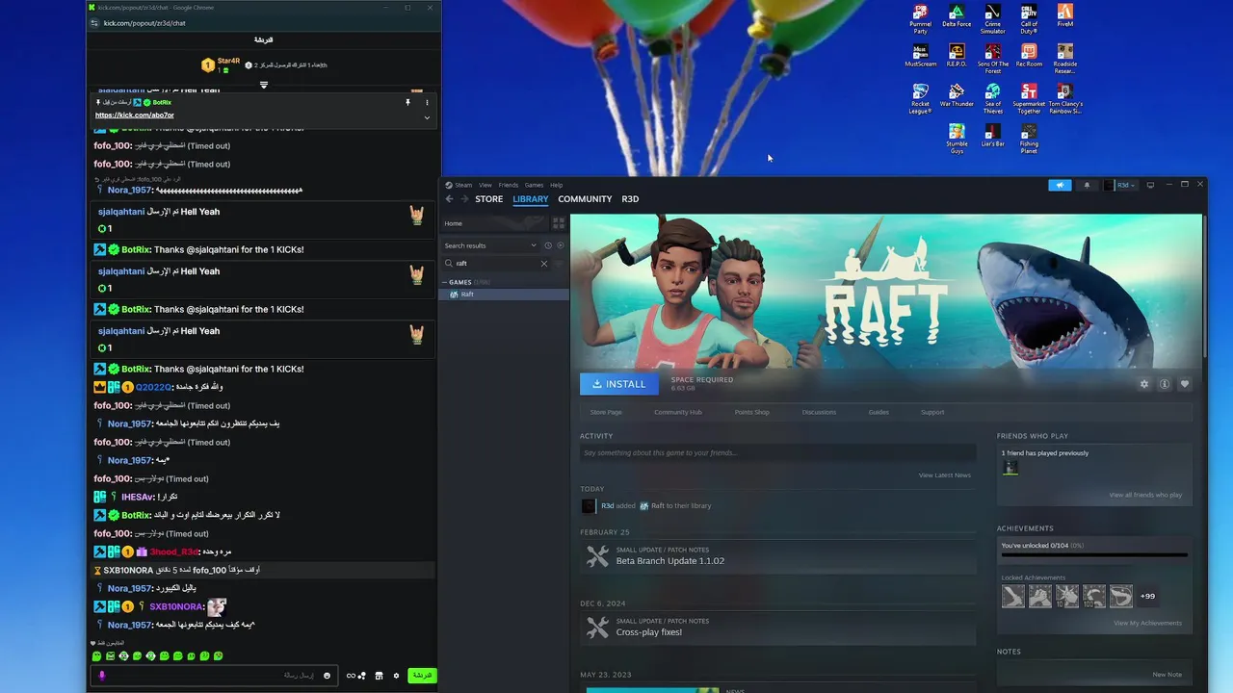This screenshot has height=693, width=1233.
Task: Open Steam notifications bell
Action: pyautogui.click(x=1088, y=185)
